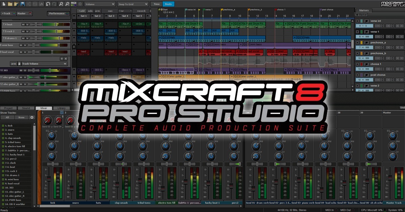Viewport: 405px width, 212px height.
Task: Toggle solo mode in the Performance panel
Action: [x=90, y=11]
